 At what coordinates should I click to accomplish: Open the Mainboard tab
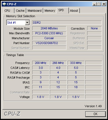click(x=34, y=11)
